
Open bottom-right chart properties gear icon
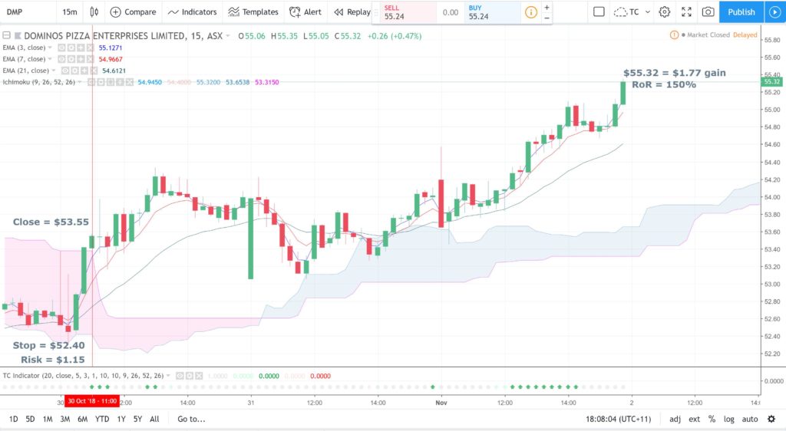pos(771,419)
